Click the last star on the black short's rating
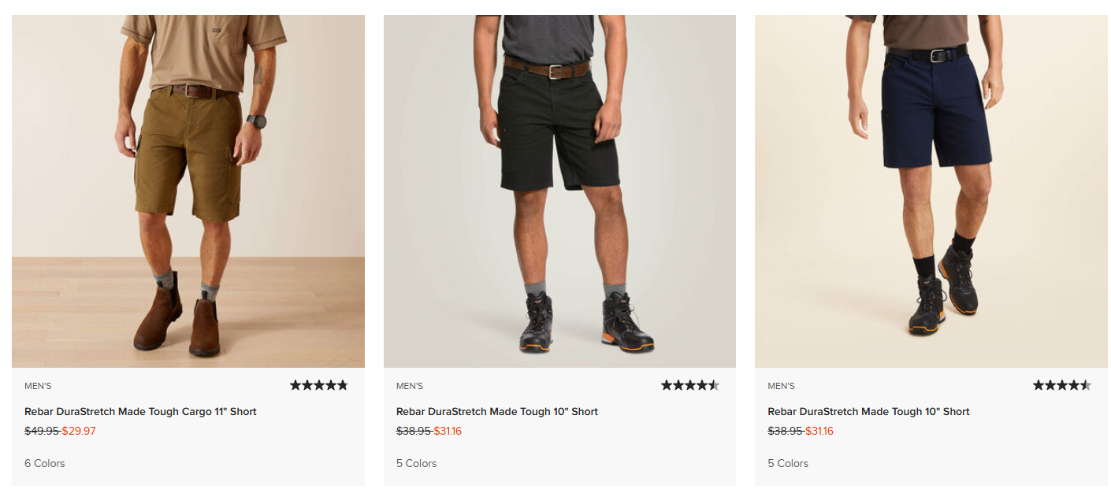 713,385
